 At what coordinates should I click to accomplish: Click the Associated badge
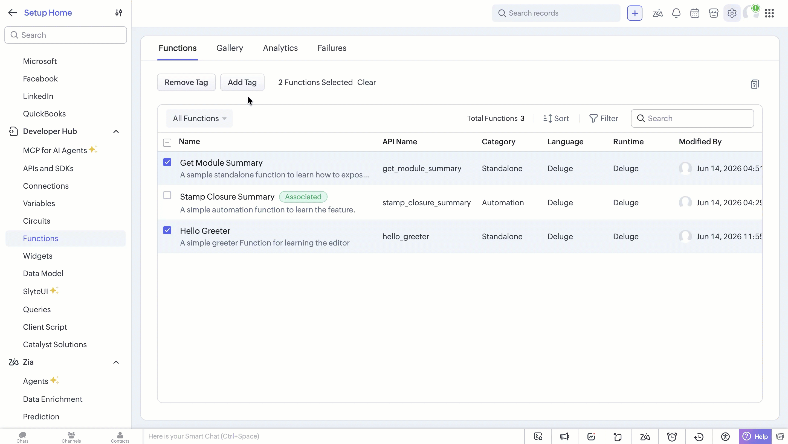[x=303, y=197]
